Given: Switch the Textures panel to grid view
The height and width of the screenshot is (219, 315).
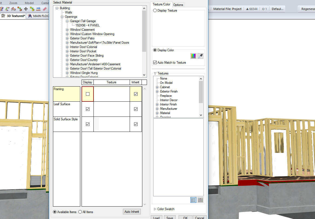Looking at the screenshot, I should click(x=200, y=200).
